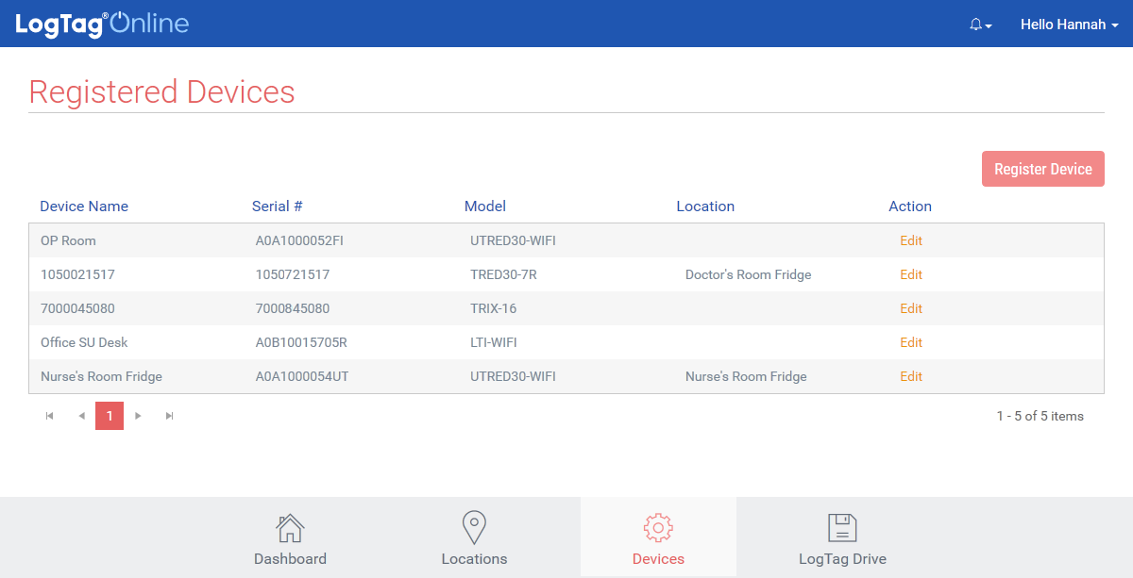Image resolution: width=1133 pixels, height=578 pixels.
Task: Click the Serial # column header
Action: tap(278, 206)
